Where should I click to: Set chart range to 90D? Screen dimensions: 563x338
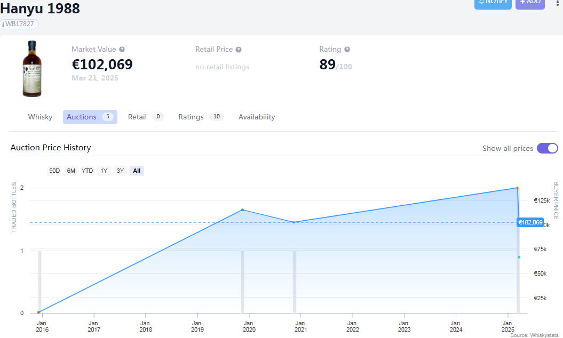54,171
